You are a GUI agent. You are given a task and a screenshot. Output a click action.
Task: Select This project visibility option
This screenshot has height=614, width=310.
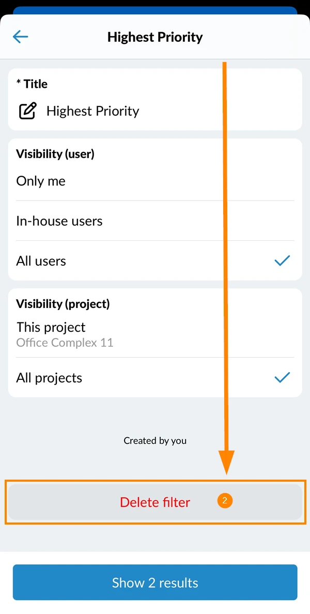[x=155, y=334]
